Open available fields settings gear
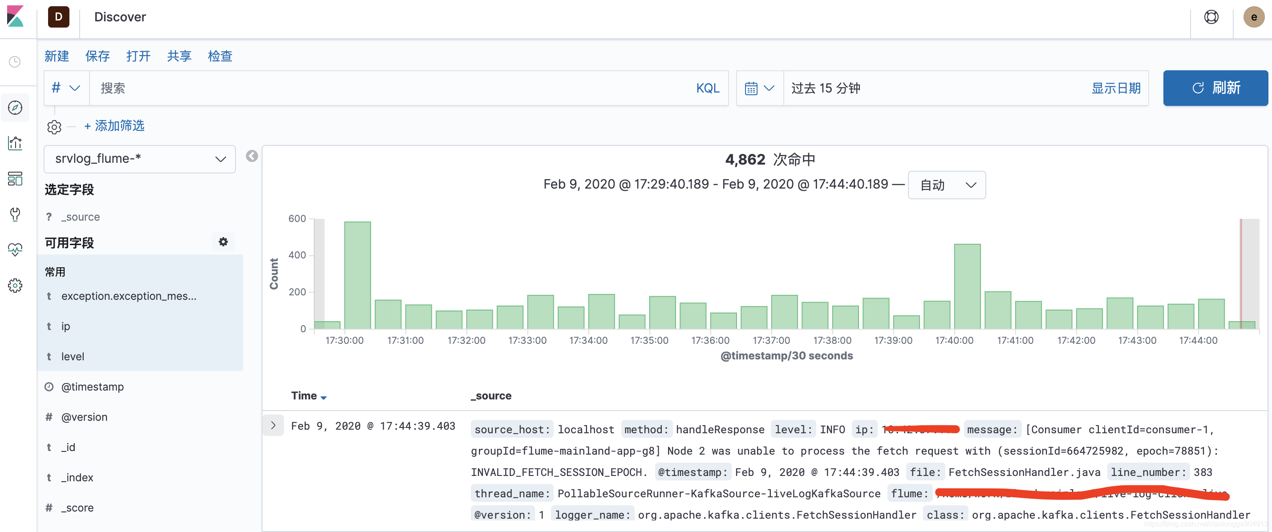This screenshot has height=532, width=1272. (x=223, y=242)
